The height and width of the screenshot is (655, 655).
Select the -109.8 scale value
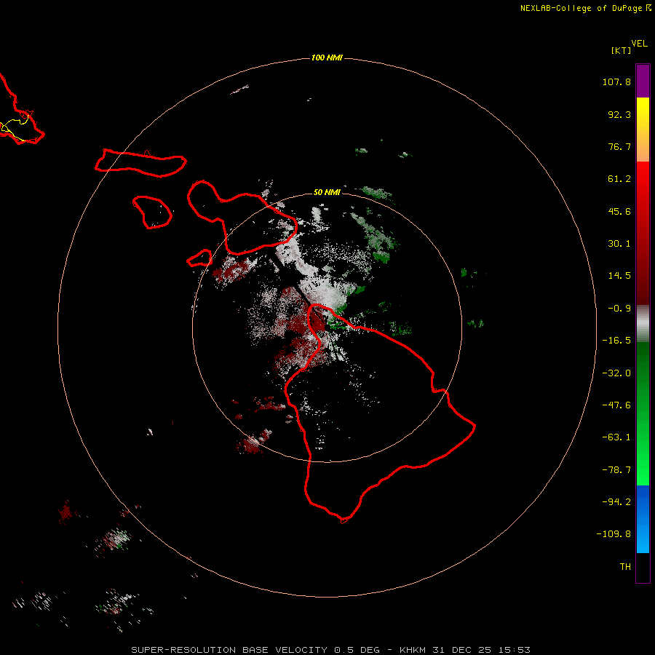(x=614, y=534)
